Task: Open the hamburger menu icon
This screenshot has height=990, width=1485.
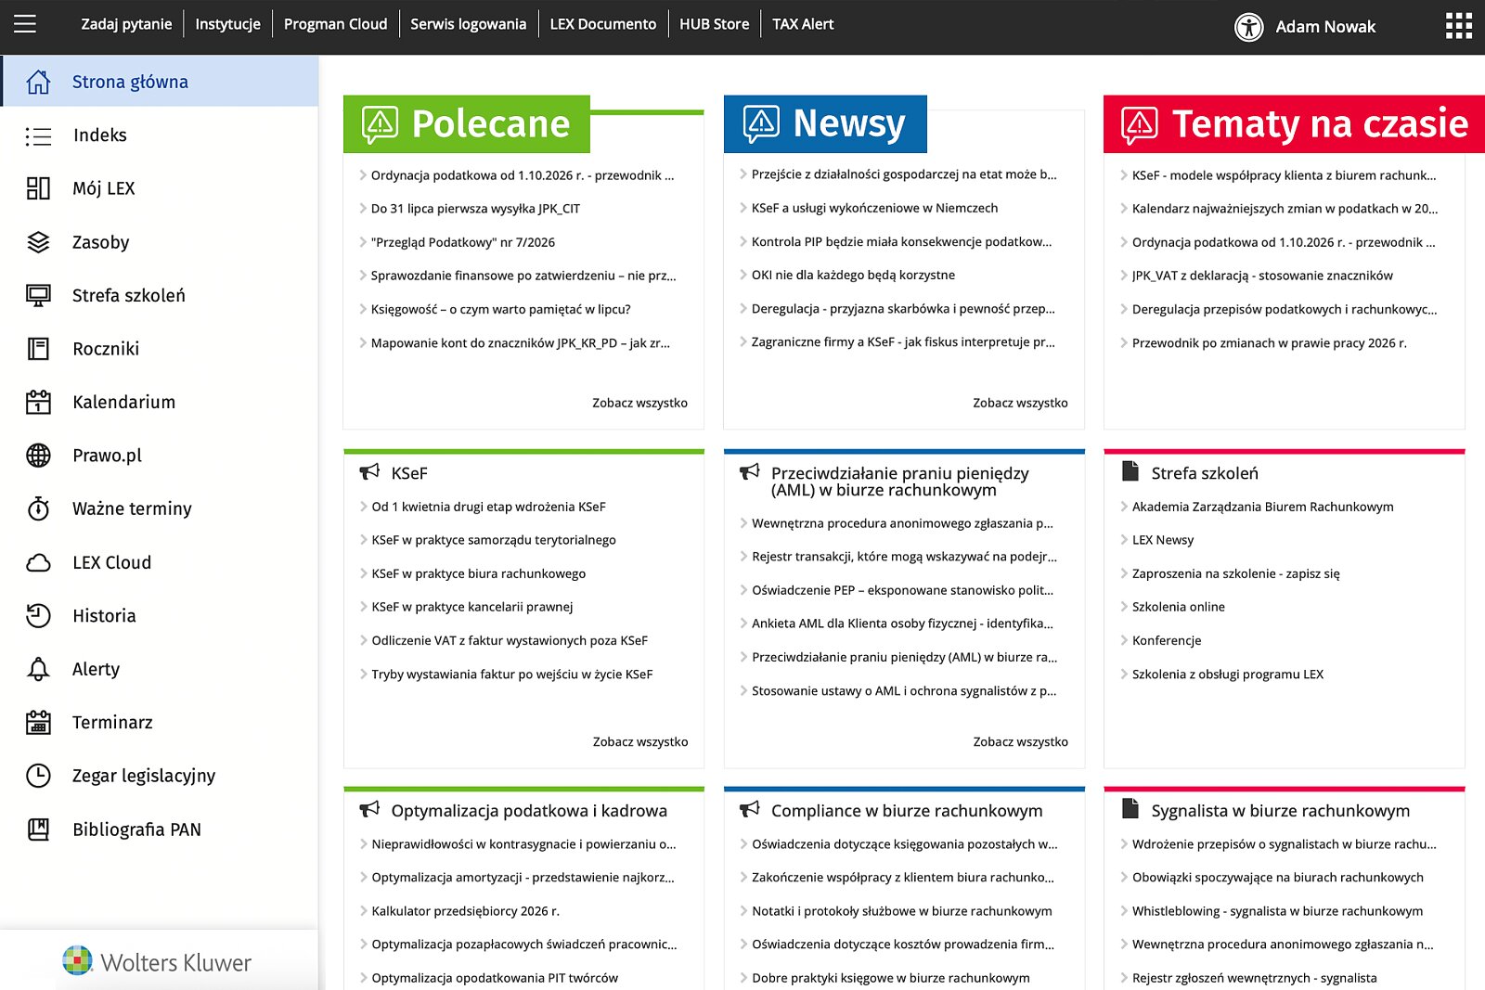Action: 25,24
